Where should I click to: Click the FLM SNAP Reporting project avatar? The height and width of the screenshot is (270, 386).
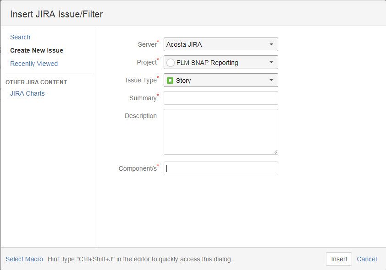tap(171, 63)
